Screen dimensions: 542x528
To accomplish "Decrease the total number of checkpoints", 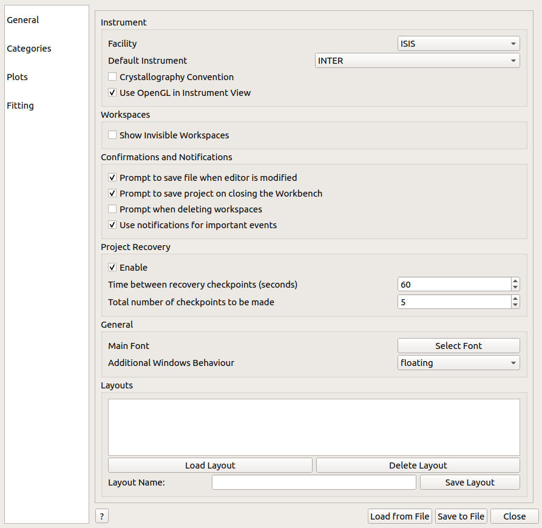I will pos(515,305).
